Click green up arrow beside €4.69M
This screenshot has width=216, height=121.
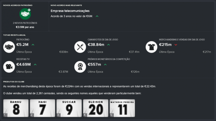click(35, 65)
